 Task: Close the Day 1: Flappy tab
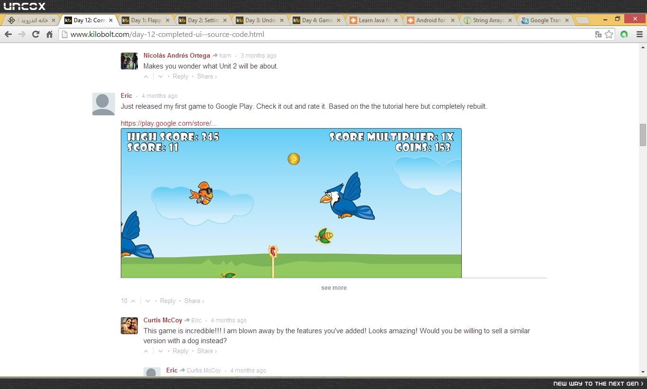click(168, 20)
